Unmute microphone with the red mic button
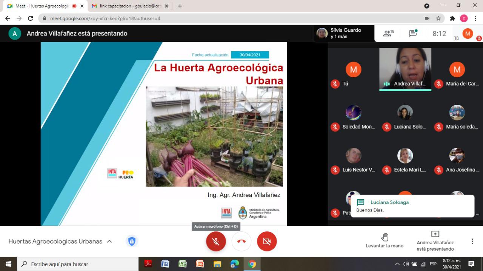This screenshot has height=271, width=483. coord(216,241)
